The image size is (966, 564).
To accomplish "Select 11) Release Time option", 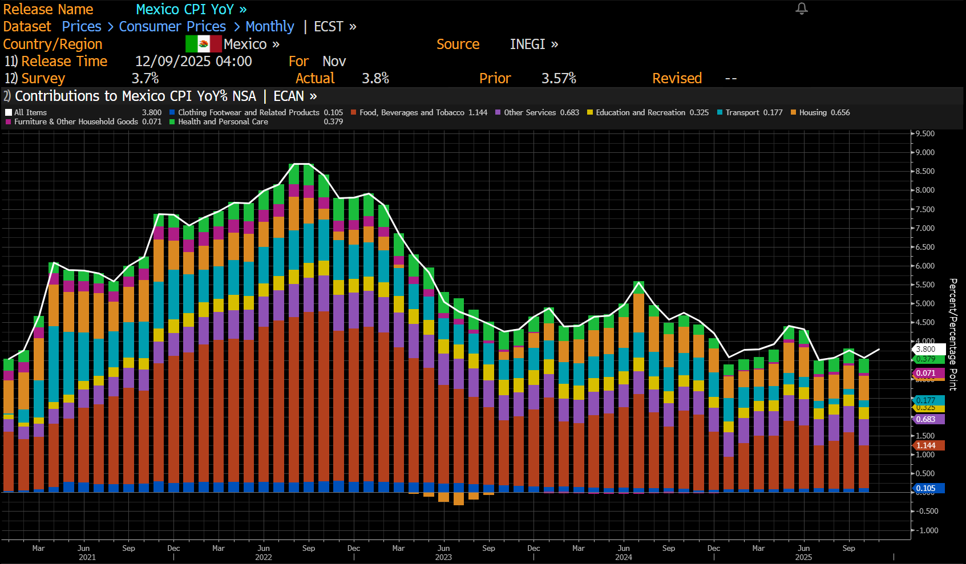I will click(x=56, y=61).
